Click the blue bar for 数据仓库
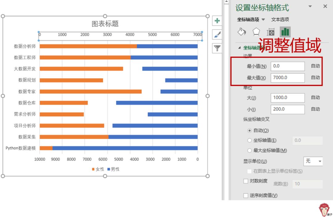 [157, 103]
